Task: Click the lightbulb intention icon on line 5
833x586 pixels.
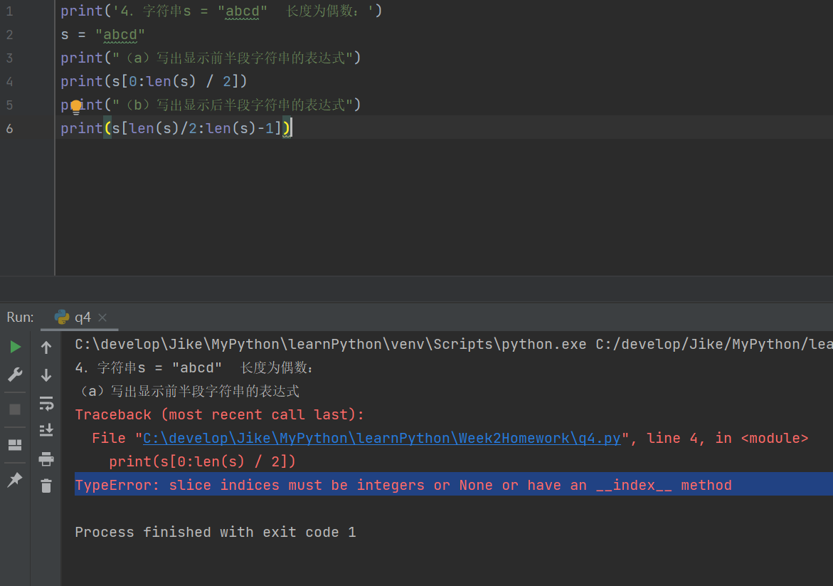Action: (77, 105)
